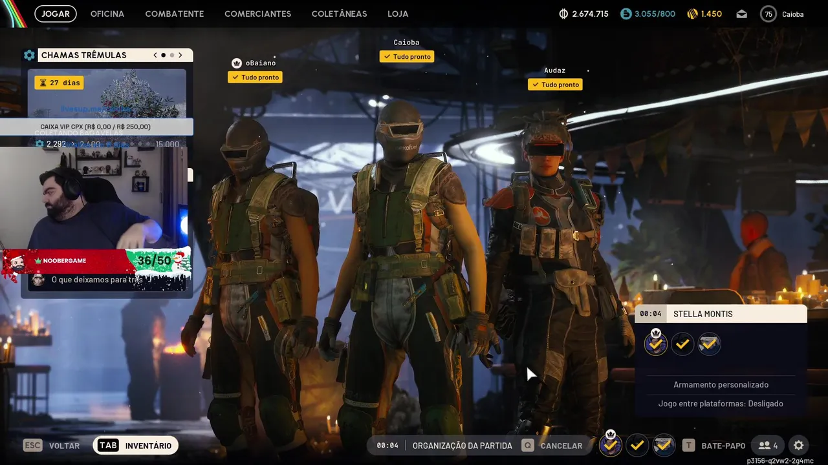This screenshot has width=828, height=465.
Task: Click the Q key hint for cancel
Action: 528,446
